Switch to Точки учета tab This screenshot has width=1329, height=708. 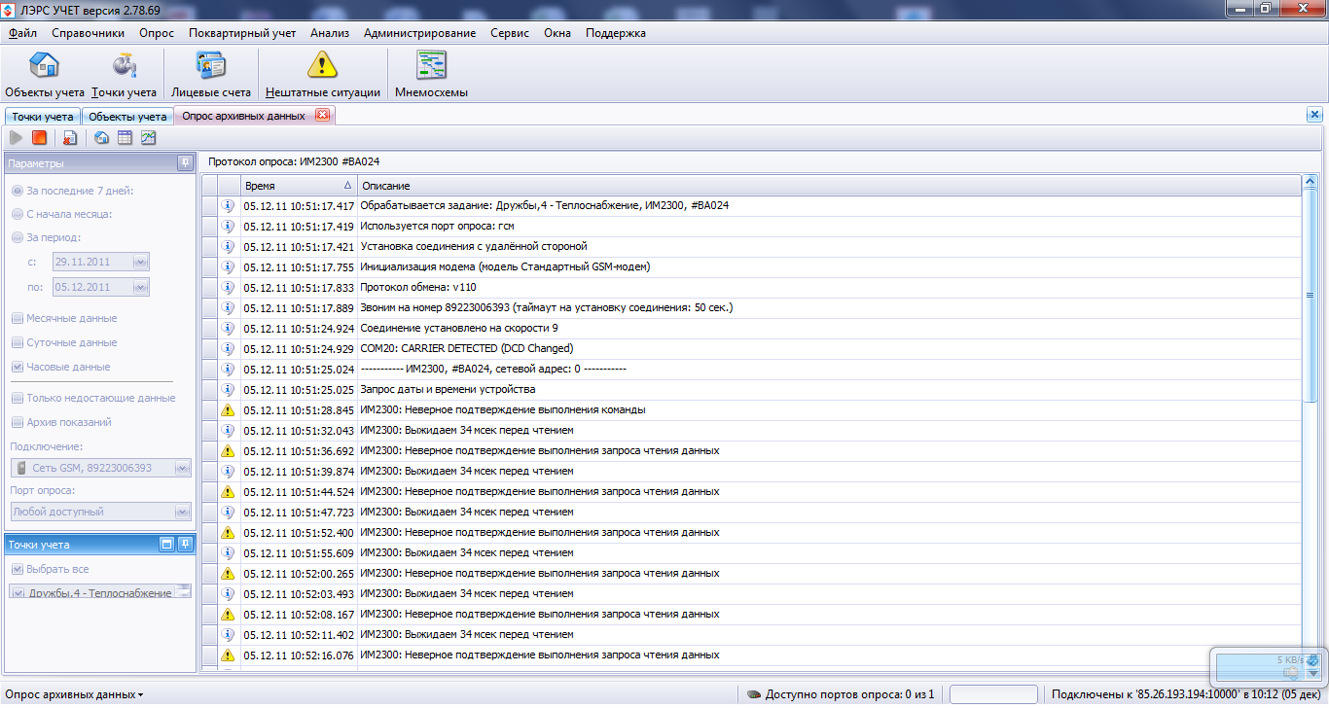pyautogui.click(x=43, y=117)
